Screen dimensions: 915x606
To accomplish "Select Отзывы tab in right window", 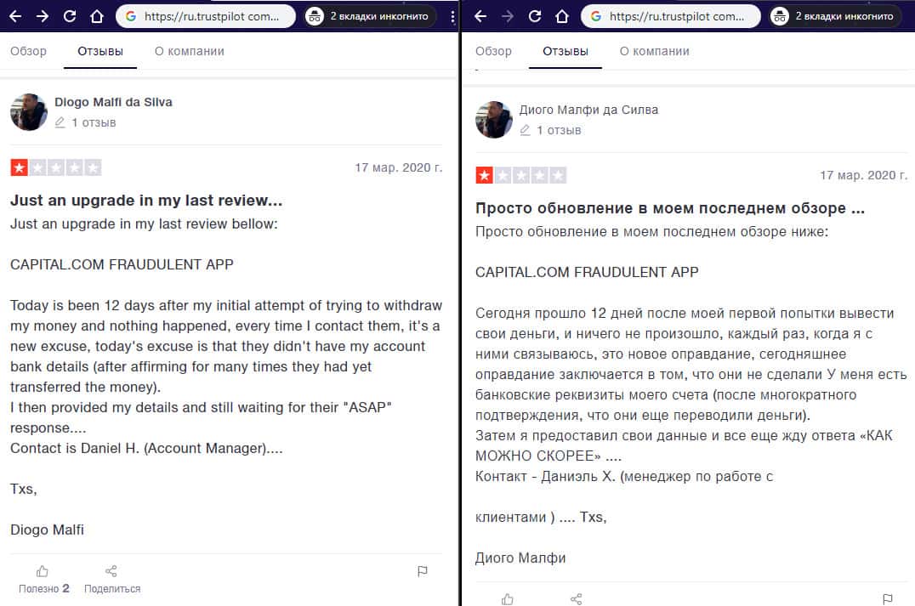I will 565,51.
